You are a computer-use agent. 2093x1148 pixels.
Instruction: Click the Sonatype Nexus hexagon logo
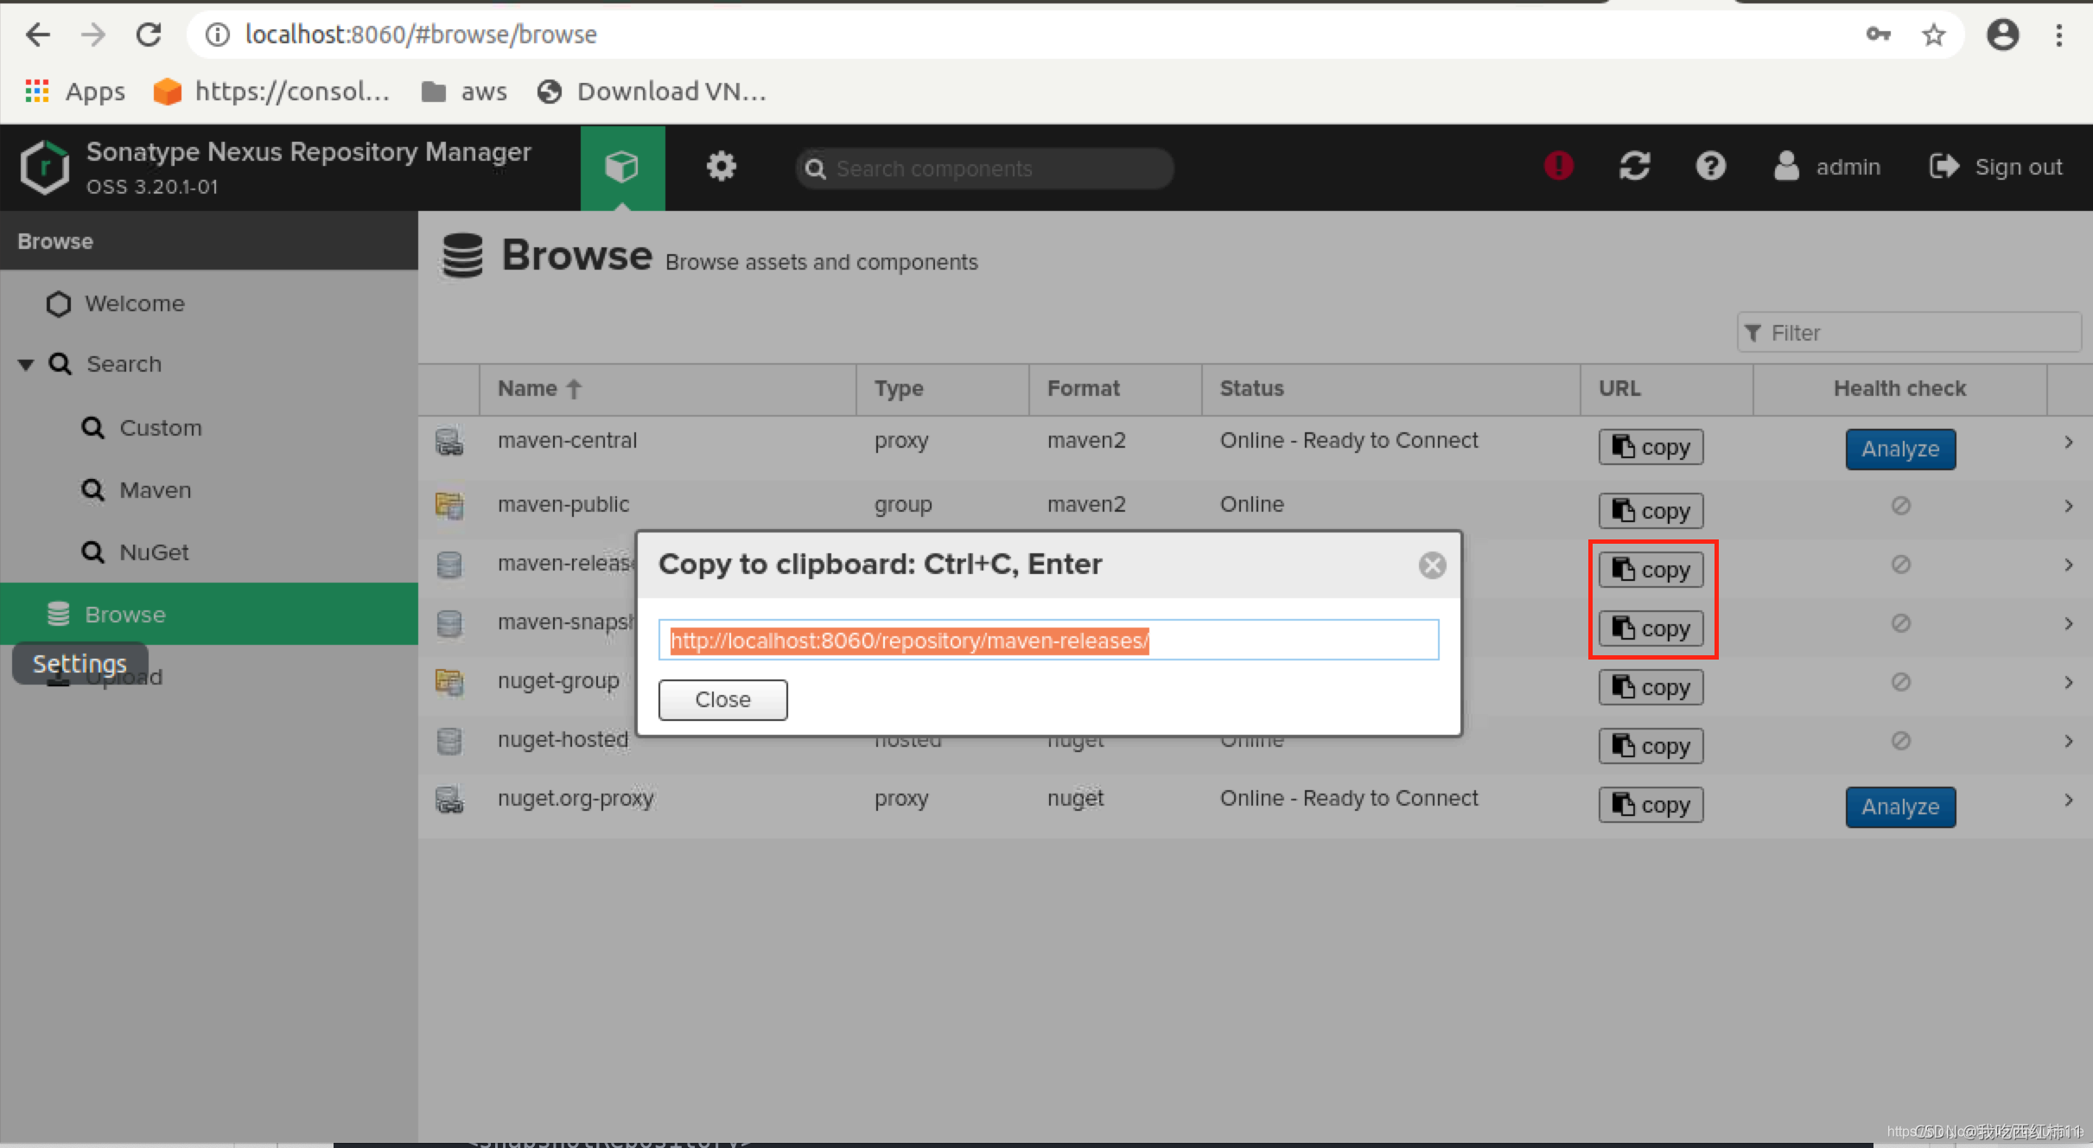click(x=43, y=166)
